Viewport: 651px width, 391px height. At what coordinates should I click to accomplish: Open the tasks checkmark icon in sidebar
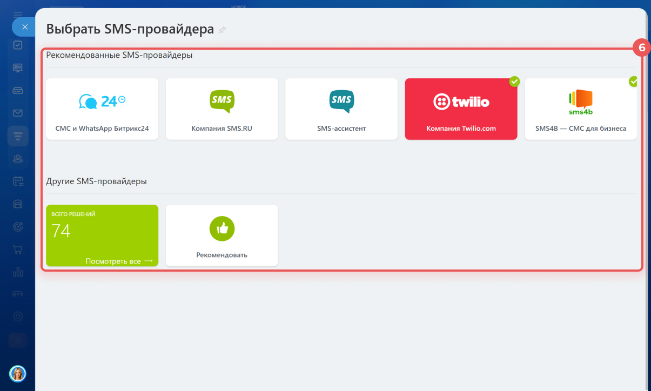coord(18,45)
